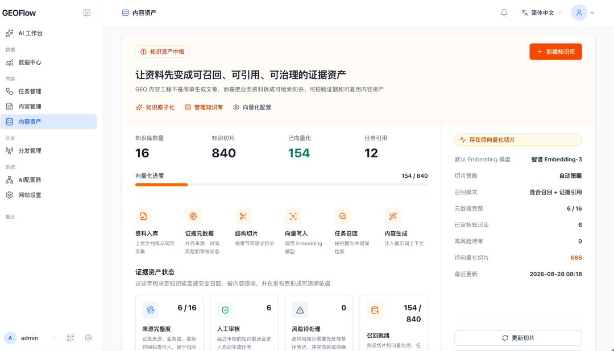Viewport: 614px width, 351px height.
Task: Click the 智谱 Embedding-3 model value
Action: [x=557, y=159]
